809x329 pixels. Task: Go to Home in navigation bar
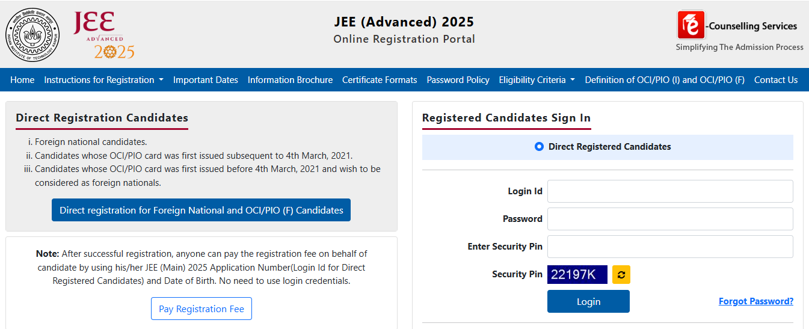pyautogui.click(x=22, y=80)
